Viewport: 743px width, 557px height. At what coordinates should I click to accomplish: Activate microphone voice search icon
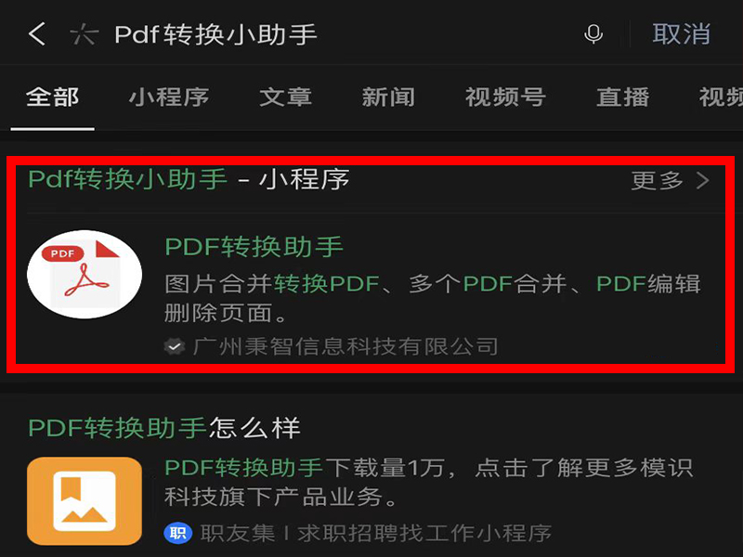(x=593, y=34)
